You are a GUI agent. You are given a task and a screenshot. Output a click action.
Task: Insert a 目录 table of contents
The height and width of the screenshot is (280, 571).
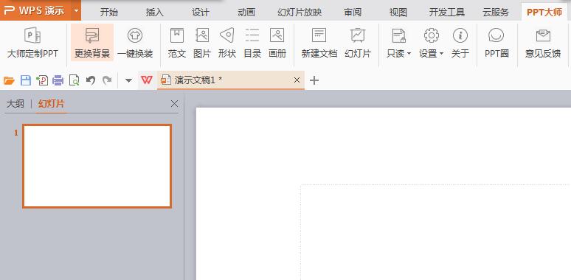[252, 43]
